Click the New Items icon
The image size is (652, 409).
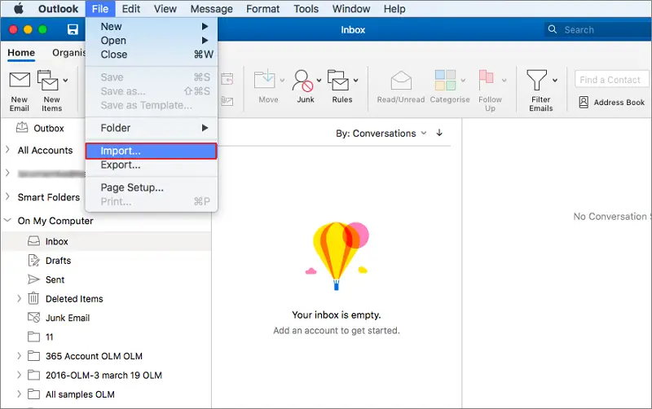[47, 80]
